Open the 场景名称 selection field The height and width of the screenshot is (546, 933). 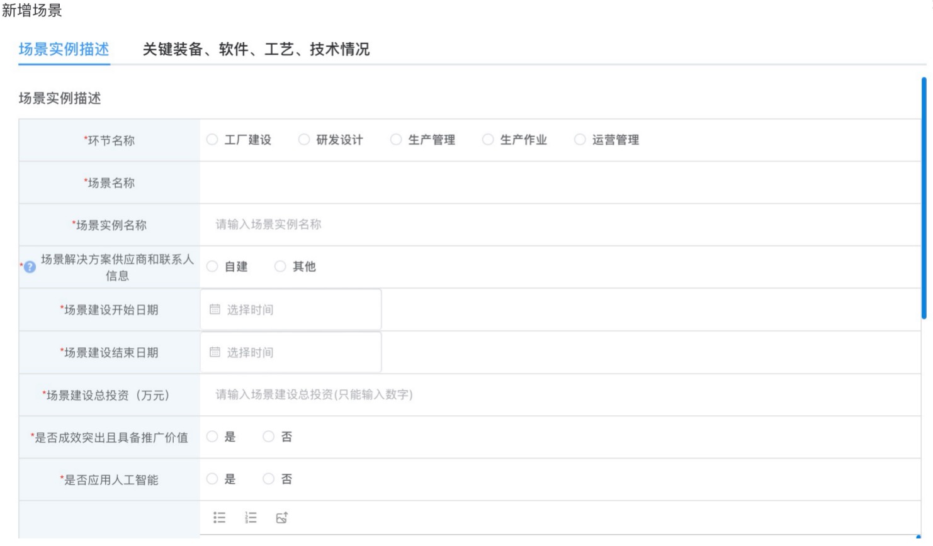click(x=560, y=182)
